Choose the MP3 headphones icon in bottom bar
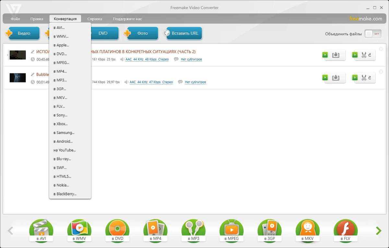The width and height of the screenshot is (389, 248). point(194,231)
